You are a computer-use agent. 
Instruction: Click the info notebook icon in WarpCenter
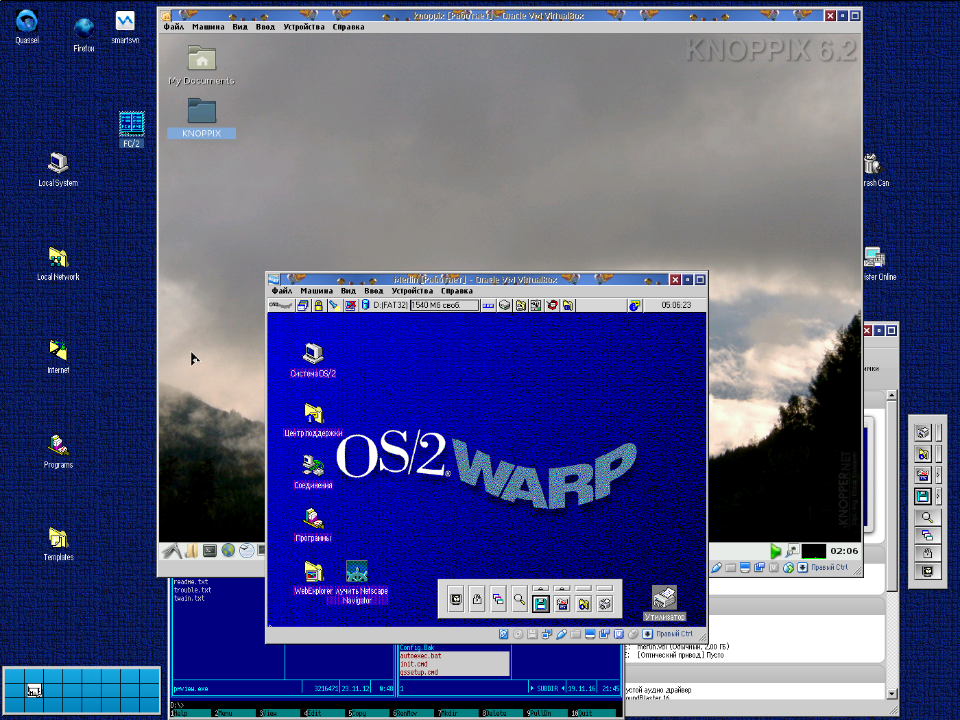click(x=634, y=305)
